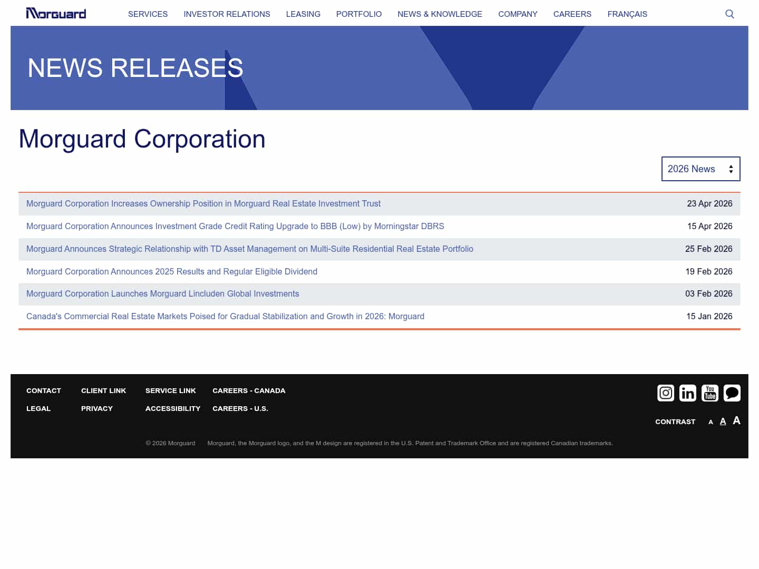Follow Morguard on Instagram
The image size is (759, 569).
[x=666, y=393]
